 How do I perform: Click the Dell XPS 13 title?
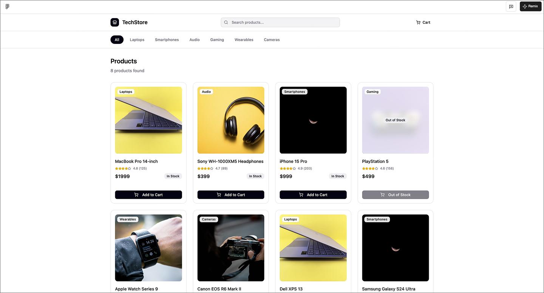(291, 289)
